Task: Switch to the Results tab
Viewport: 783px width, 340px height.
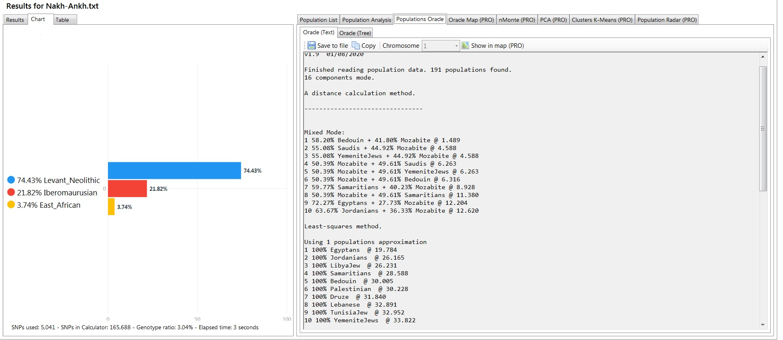Action: click(15, 20)
